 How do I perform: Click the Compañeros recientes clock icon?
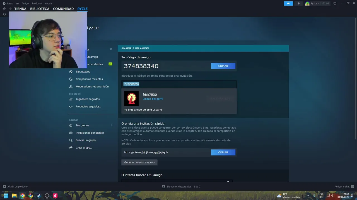71,79
